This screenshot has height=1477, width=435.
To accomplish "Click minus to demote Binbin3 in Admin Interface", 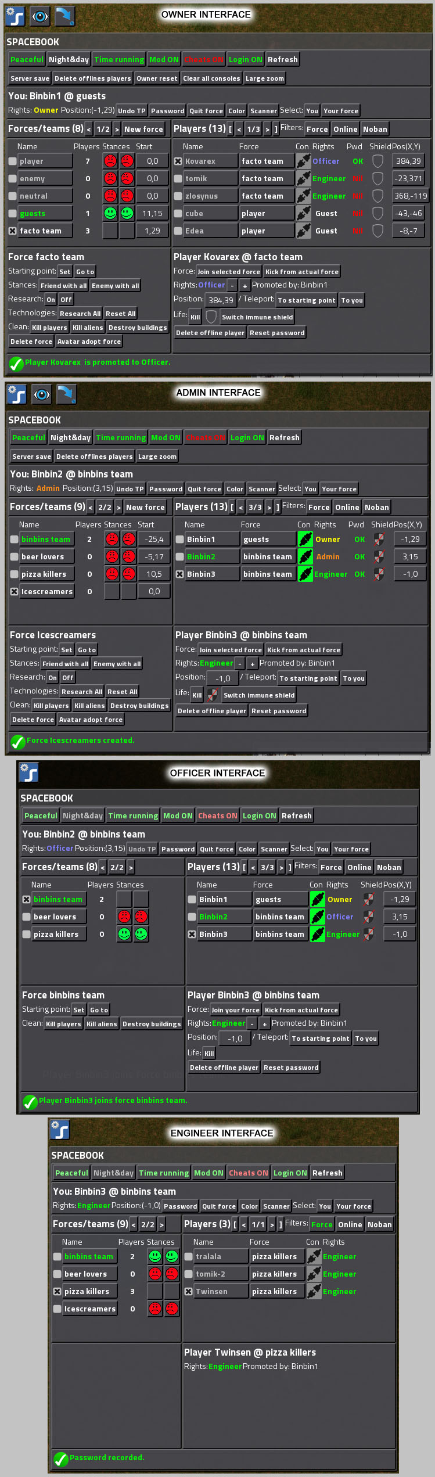I will 239,663.
